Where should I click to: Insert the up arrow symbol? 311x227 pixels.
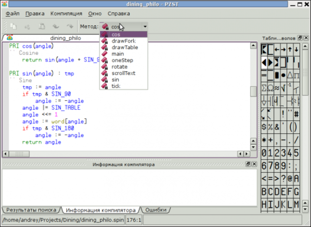(x=290, y=49)
